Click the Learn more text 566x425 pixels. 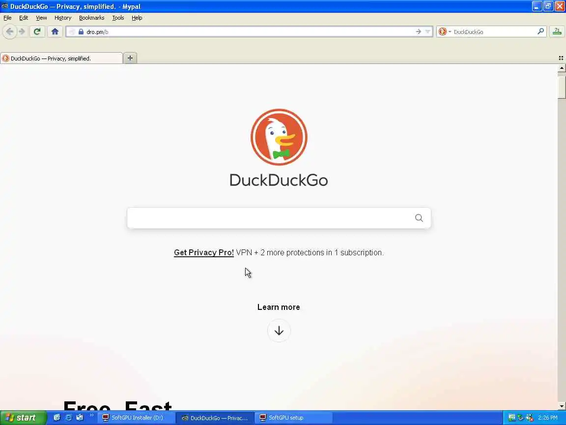tap(279, 307)
